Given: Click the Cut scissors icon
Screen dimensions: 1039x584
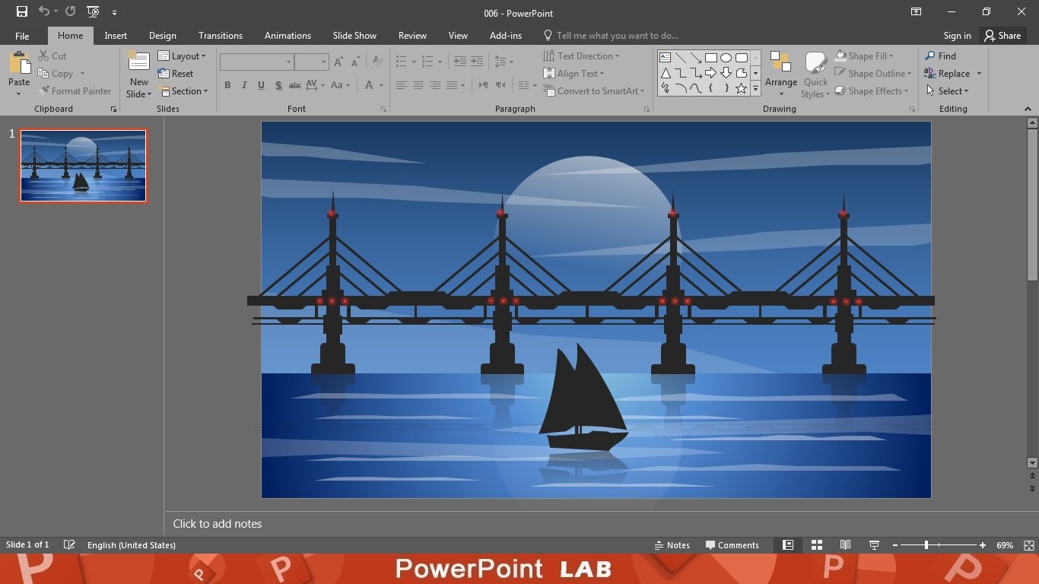Looking at the screenshot, I should pos(43,56).
